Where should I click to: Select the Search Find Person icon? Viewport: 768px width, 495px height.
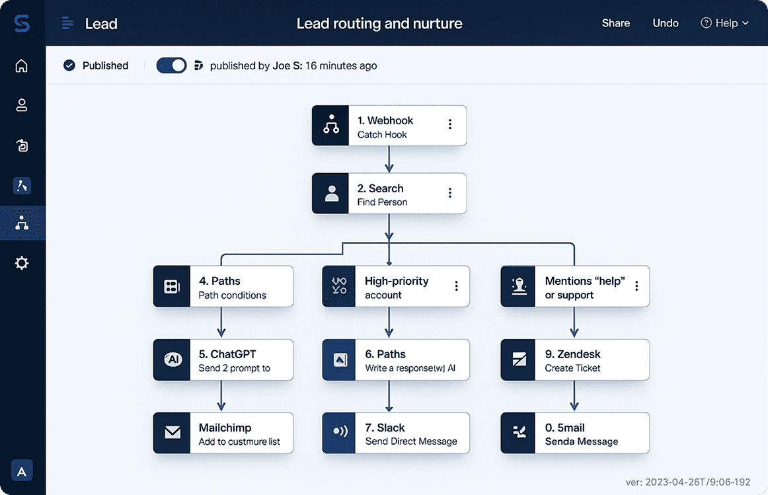coord(330,194)
